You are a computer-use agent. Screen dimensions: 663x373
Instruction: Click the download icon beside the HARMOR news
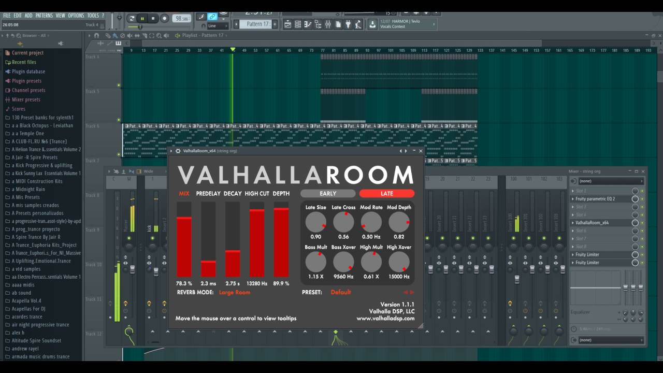372,24
